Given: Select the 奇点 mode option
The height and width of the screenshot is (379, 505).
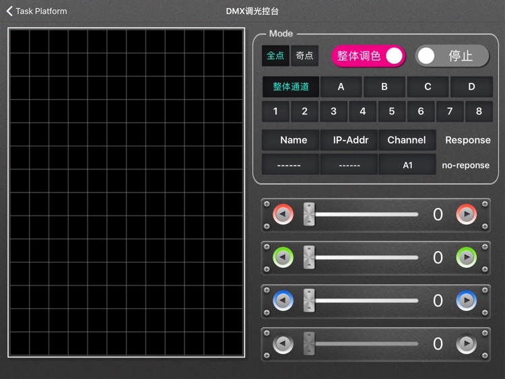Looking at the screenshot, I should (x=305, y=56).
